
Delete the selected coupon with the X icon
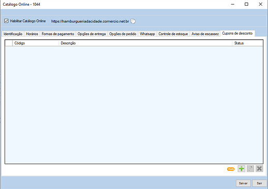click(259, 169)
